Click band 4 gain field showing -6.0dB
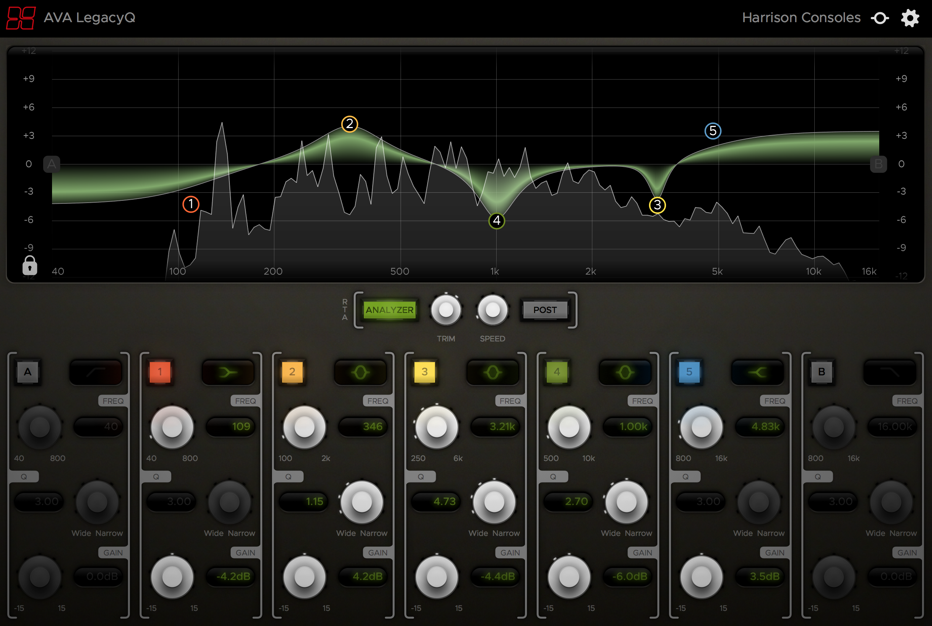Image resolution: width=932 pixels, height=626 pixels. [628, 576]
